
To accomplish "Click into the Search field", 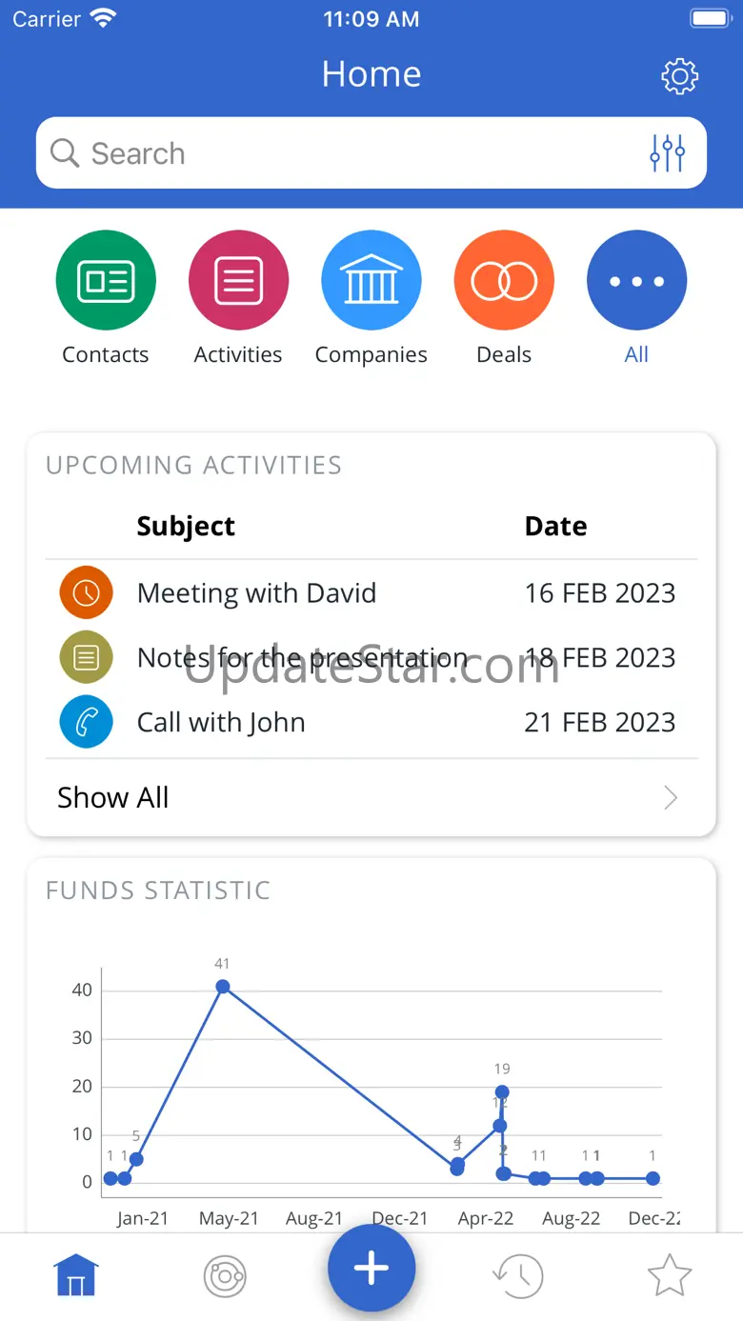I will point(343,153).
